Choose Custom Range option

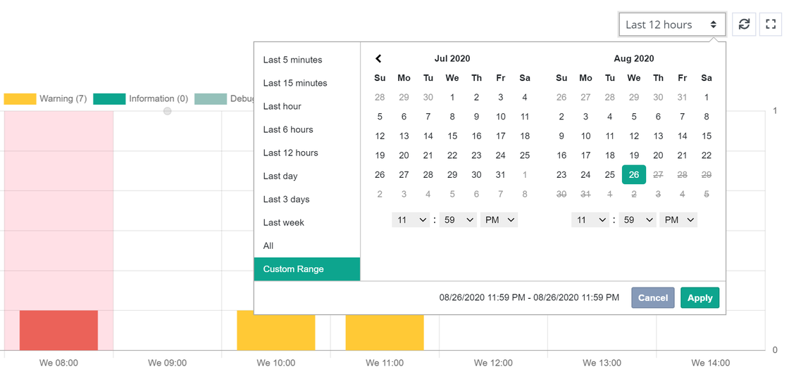[x=307, y=269]
